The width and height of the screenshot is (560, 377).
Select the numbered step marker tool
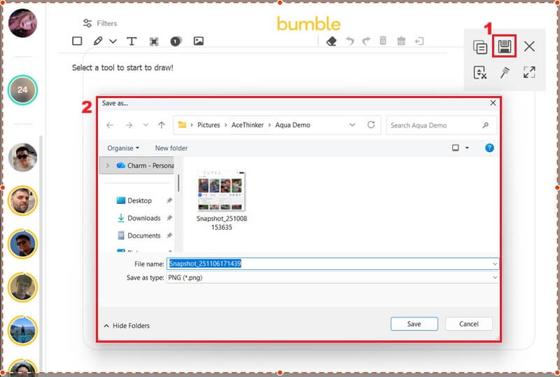[176, 41]
